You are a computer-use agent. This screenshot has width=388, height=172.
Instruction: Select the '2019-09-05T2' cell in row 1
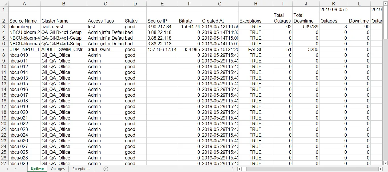pos(334,9)
